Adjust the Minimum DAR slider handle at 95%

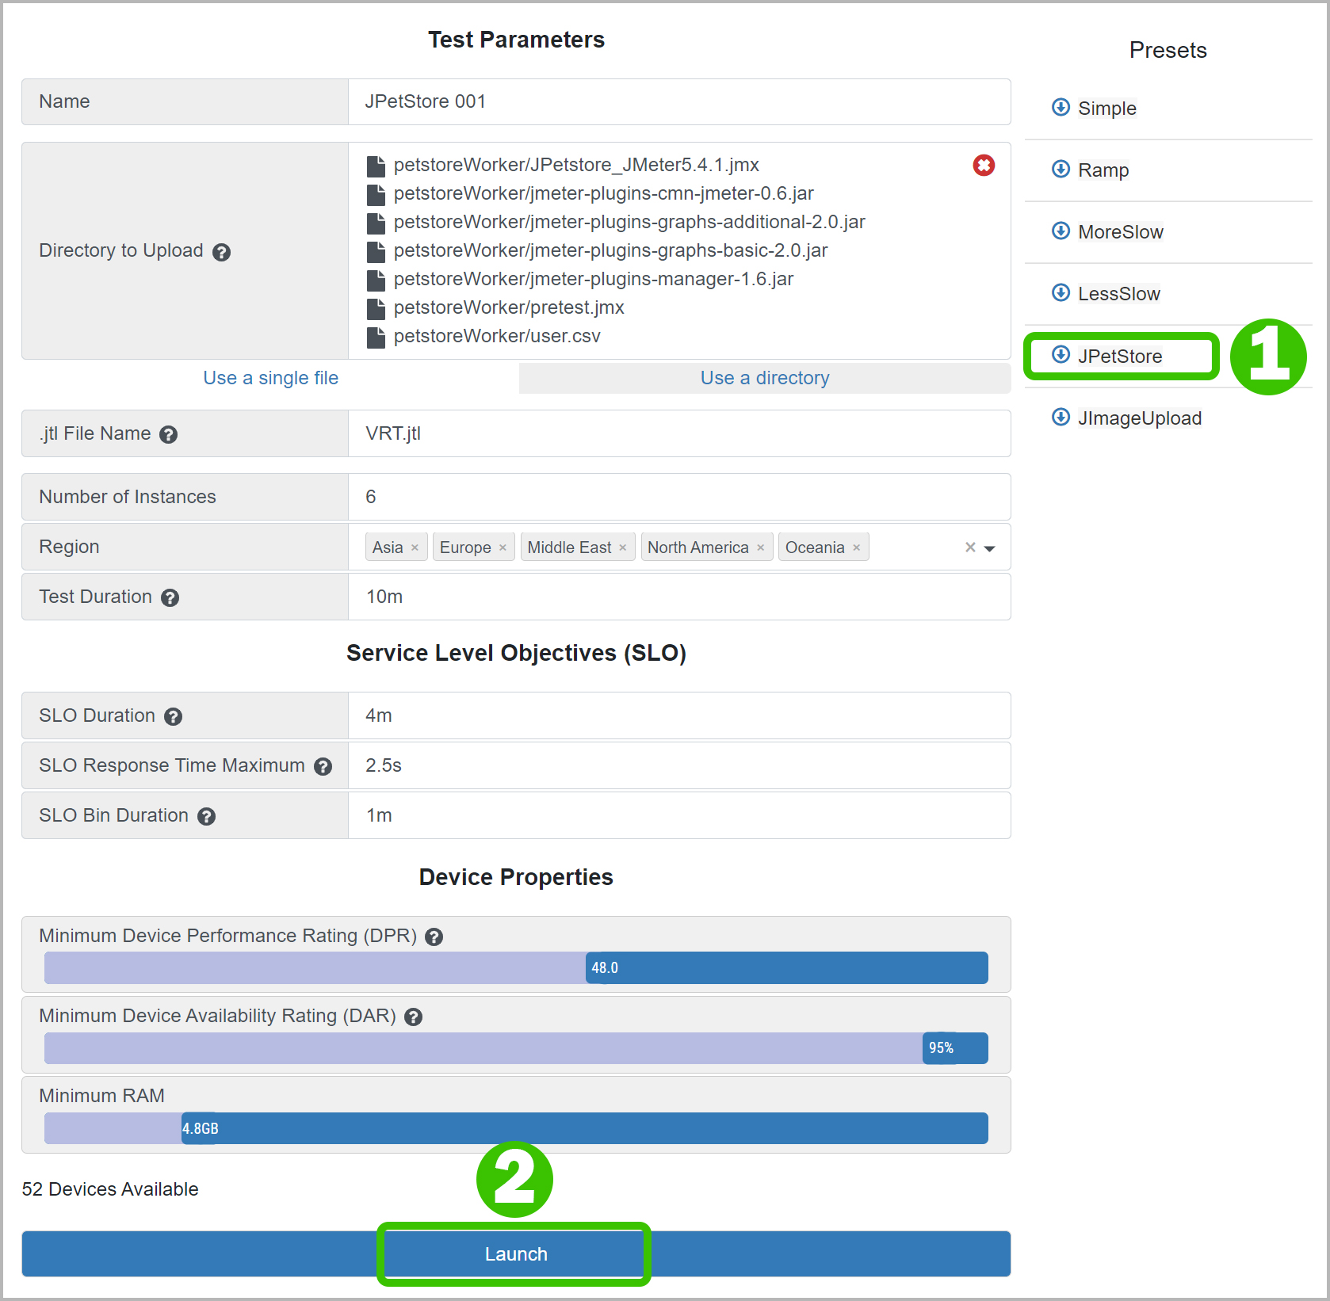coord(941,1048)
